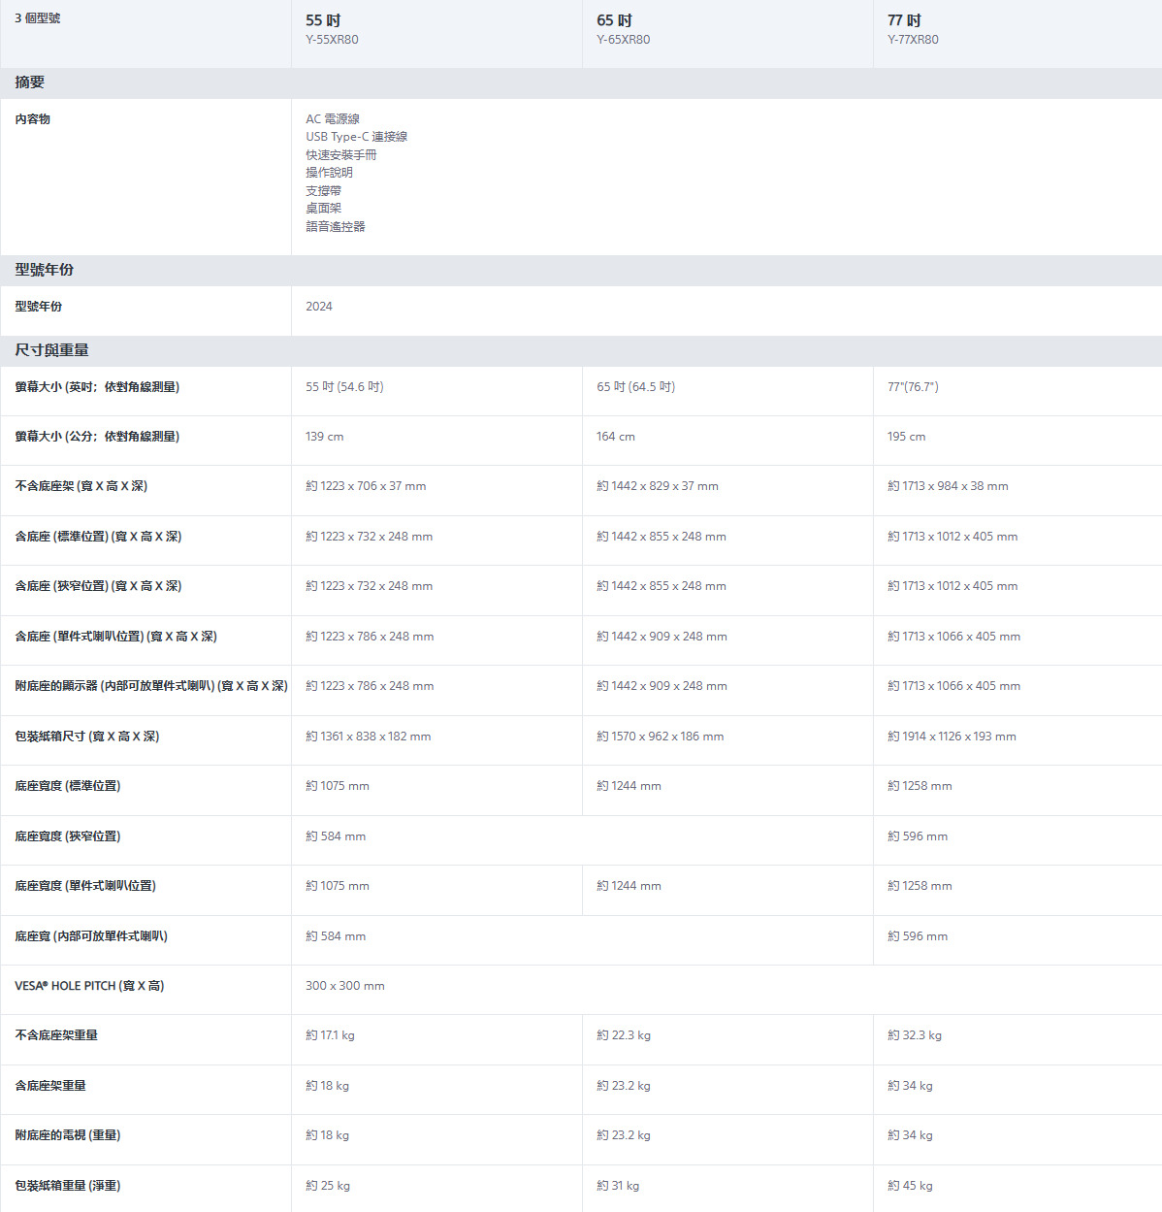Collapse the 摘要 section header
This screenshot has height=1212, width=1162.
coord(30,82)
